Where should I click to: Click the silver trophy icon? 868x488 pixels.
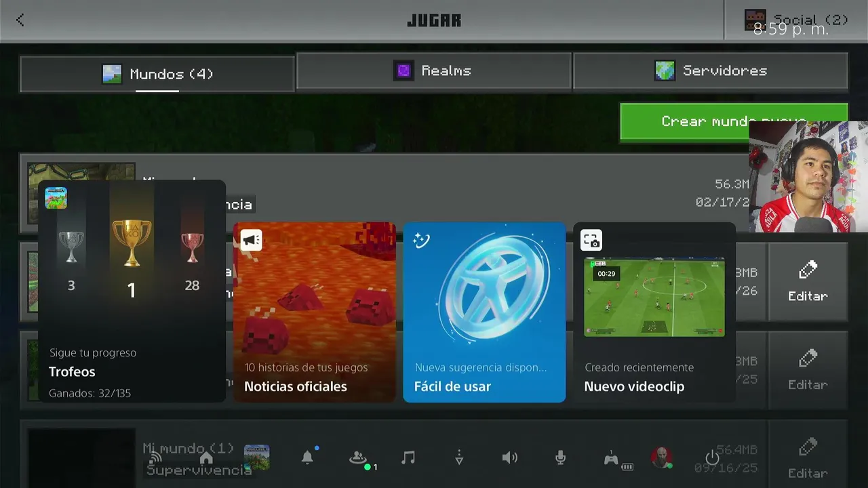coord(71,247)
